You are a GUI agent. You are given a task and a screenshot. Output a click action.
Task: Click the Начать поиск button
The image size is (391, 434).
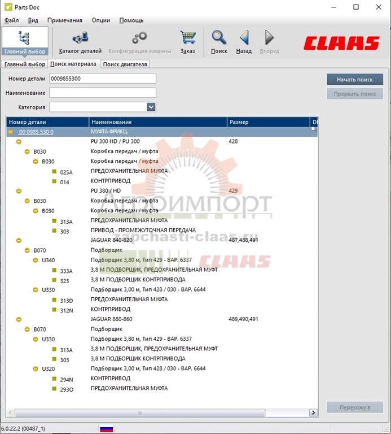(355, 80)
